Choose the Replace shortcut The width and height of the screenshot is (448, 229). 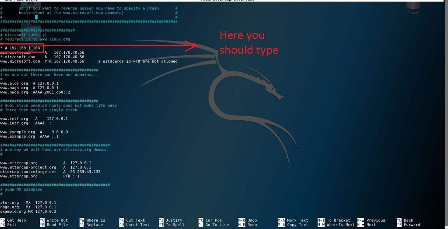(x=91, y=225)
